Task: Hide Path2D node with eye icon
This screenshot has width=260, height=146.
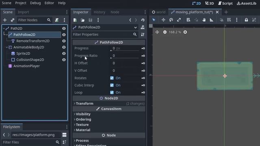Action: 64,28
